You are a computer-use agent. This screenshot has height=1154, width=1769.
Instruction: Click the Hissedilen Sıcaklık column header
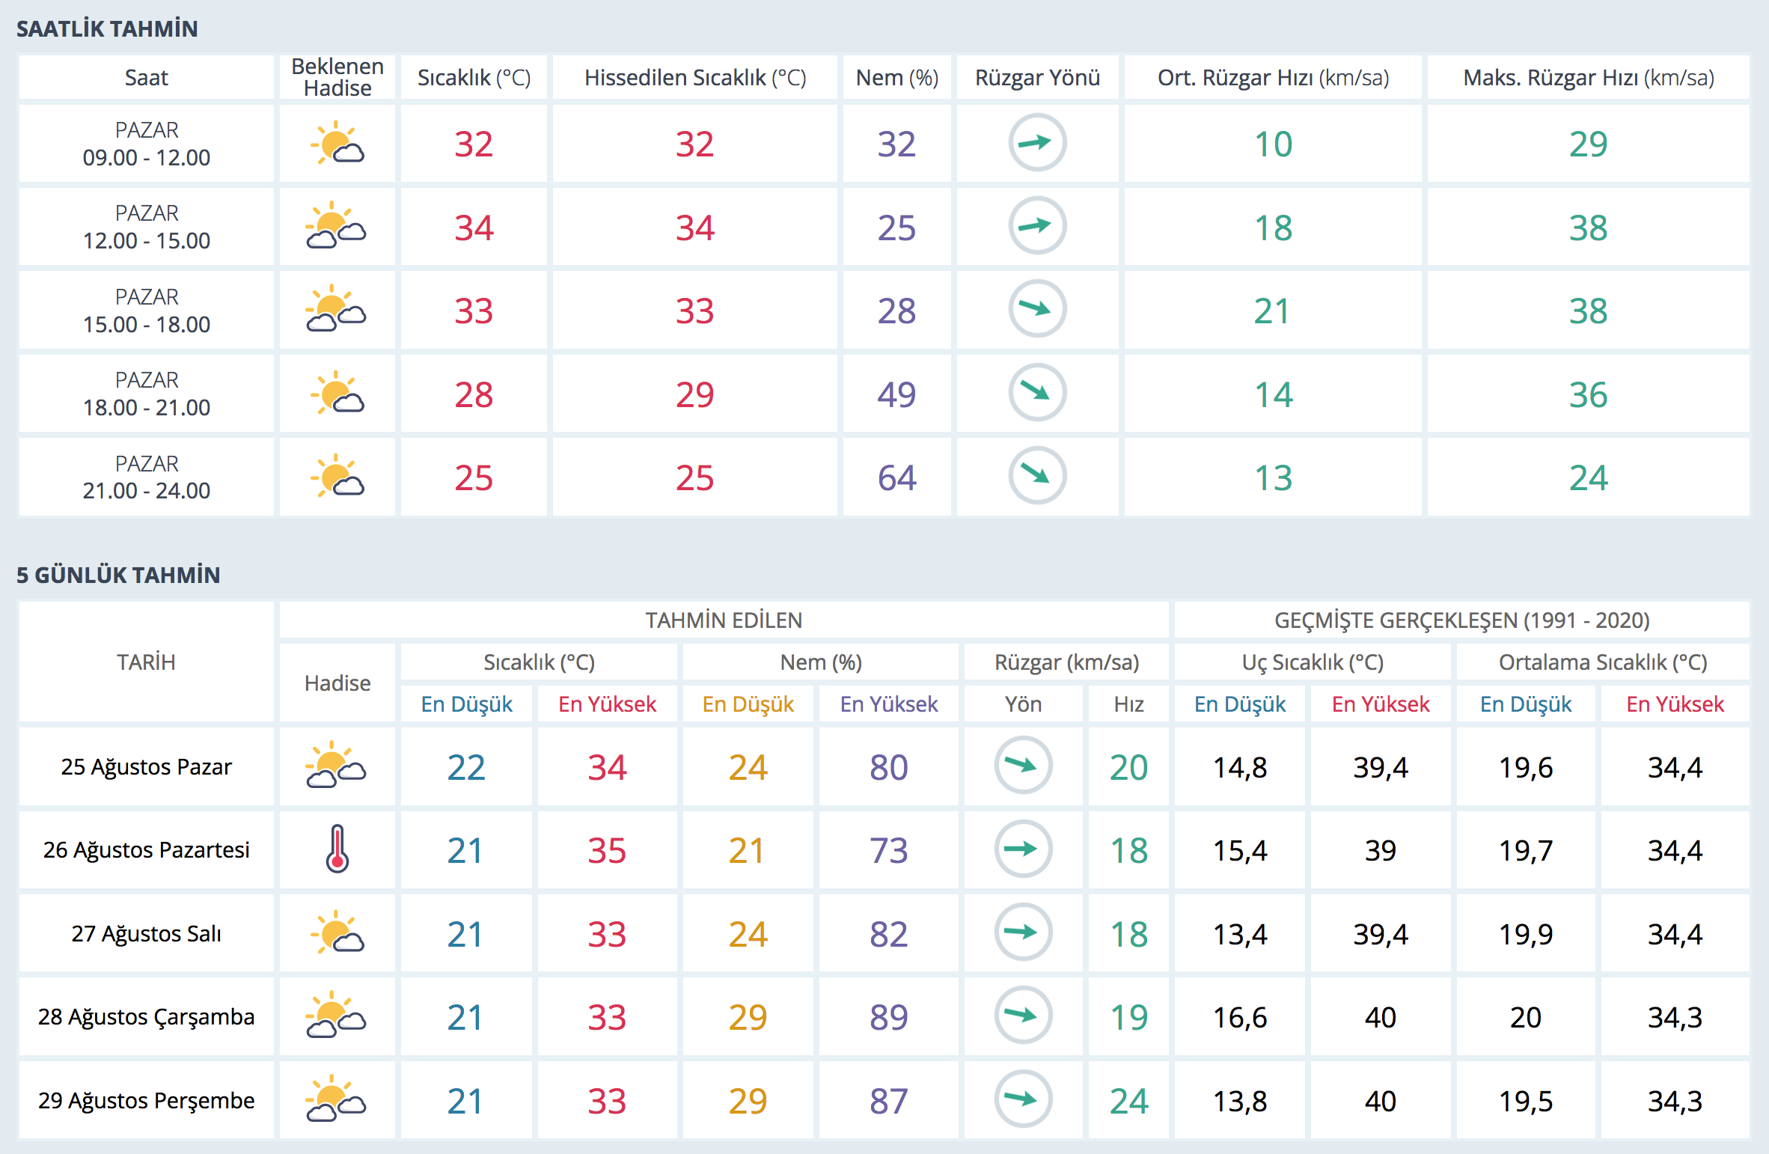tap(694, 78)
